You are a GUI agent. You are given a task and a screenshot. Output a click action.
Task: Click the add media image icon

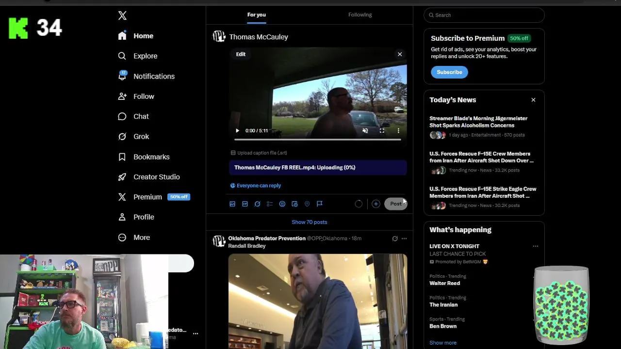click(x=232, y=204)
